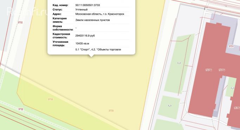The width and height of the screenshot is (240, 130).
Task: Click the left 3733 label on yellow parcel
Action: click(50, 99)
